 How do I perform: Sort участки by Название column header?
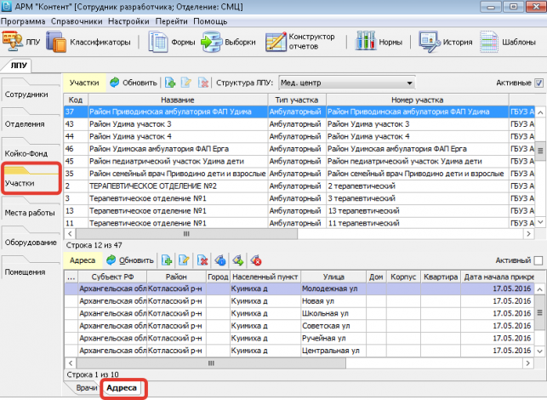(178, 100)
